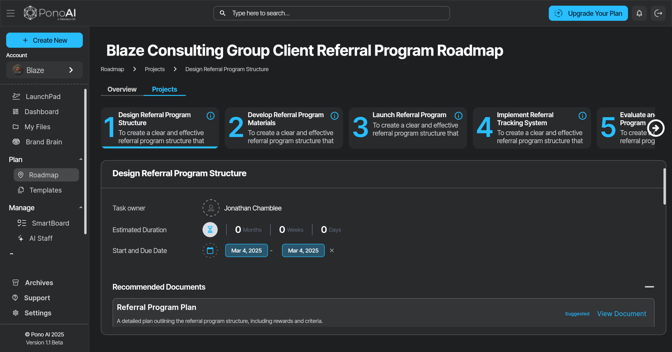
Task: Click the hourglass duration icon
Action: point(210,230)
